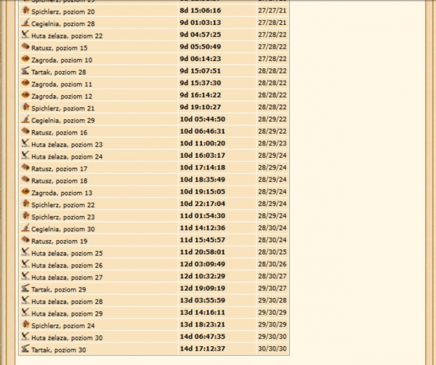Click the 'Spichlerz, poziom 21' label
This screenshot has height=365, width=436.
tap(62, 108)
